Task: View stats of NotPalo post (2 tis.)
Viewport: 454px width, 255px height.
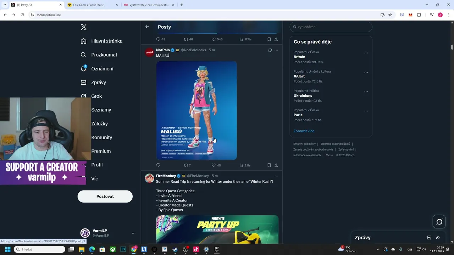Action: pos(245,165)
